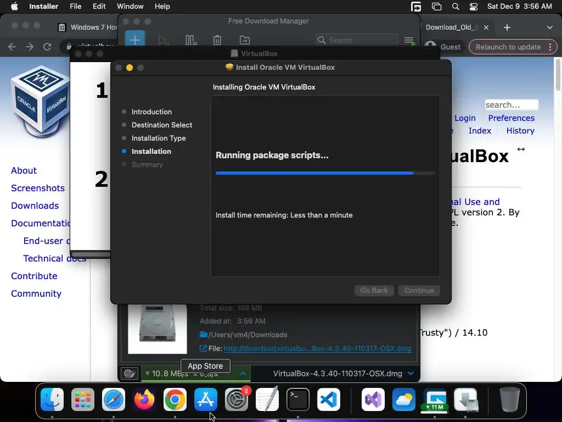This screenshot has height=422, width=562.
Task: Open the download.virtualbox file URL link
Action: [x=317, y=348]
